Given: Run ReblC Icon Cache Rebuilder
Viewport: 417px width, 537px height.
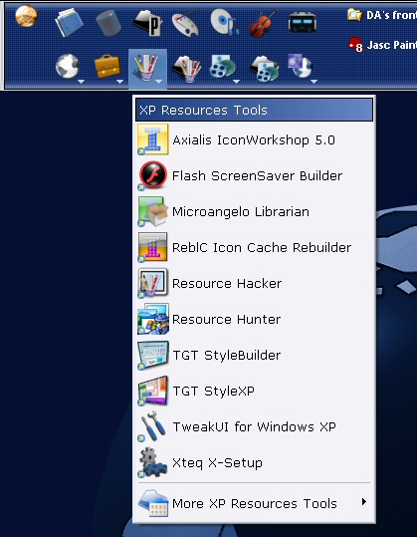Looking at the screenshot, I should [254, 247].
